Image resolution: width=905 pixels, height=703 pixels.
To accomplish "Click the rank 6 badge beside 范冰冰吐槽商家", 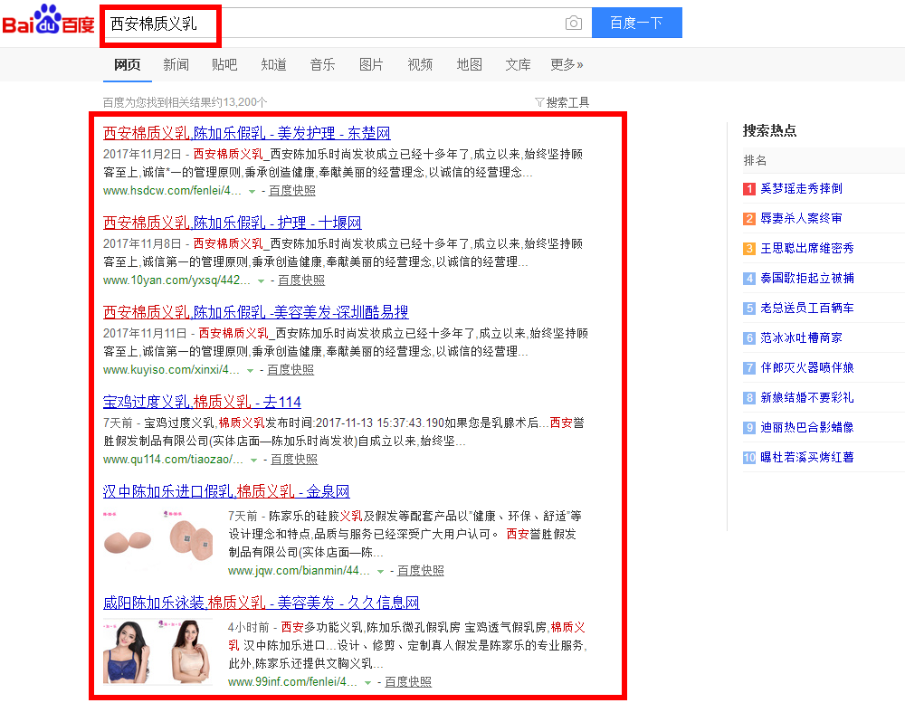I will (x=749, y=338).
